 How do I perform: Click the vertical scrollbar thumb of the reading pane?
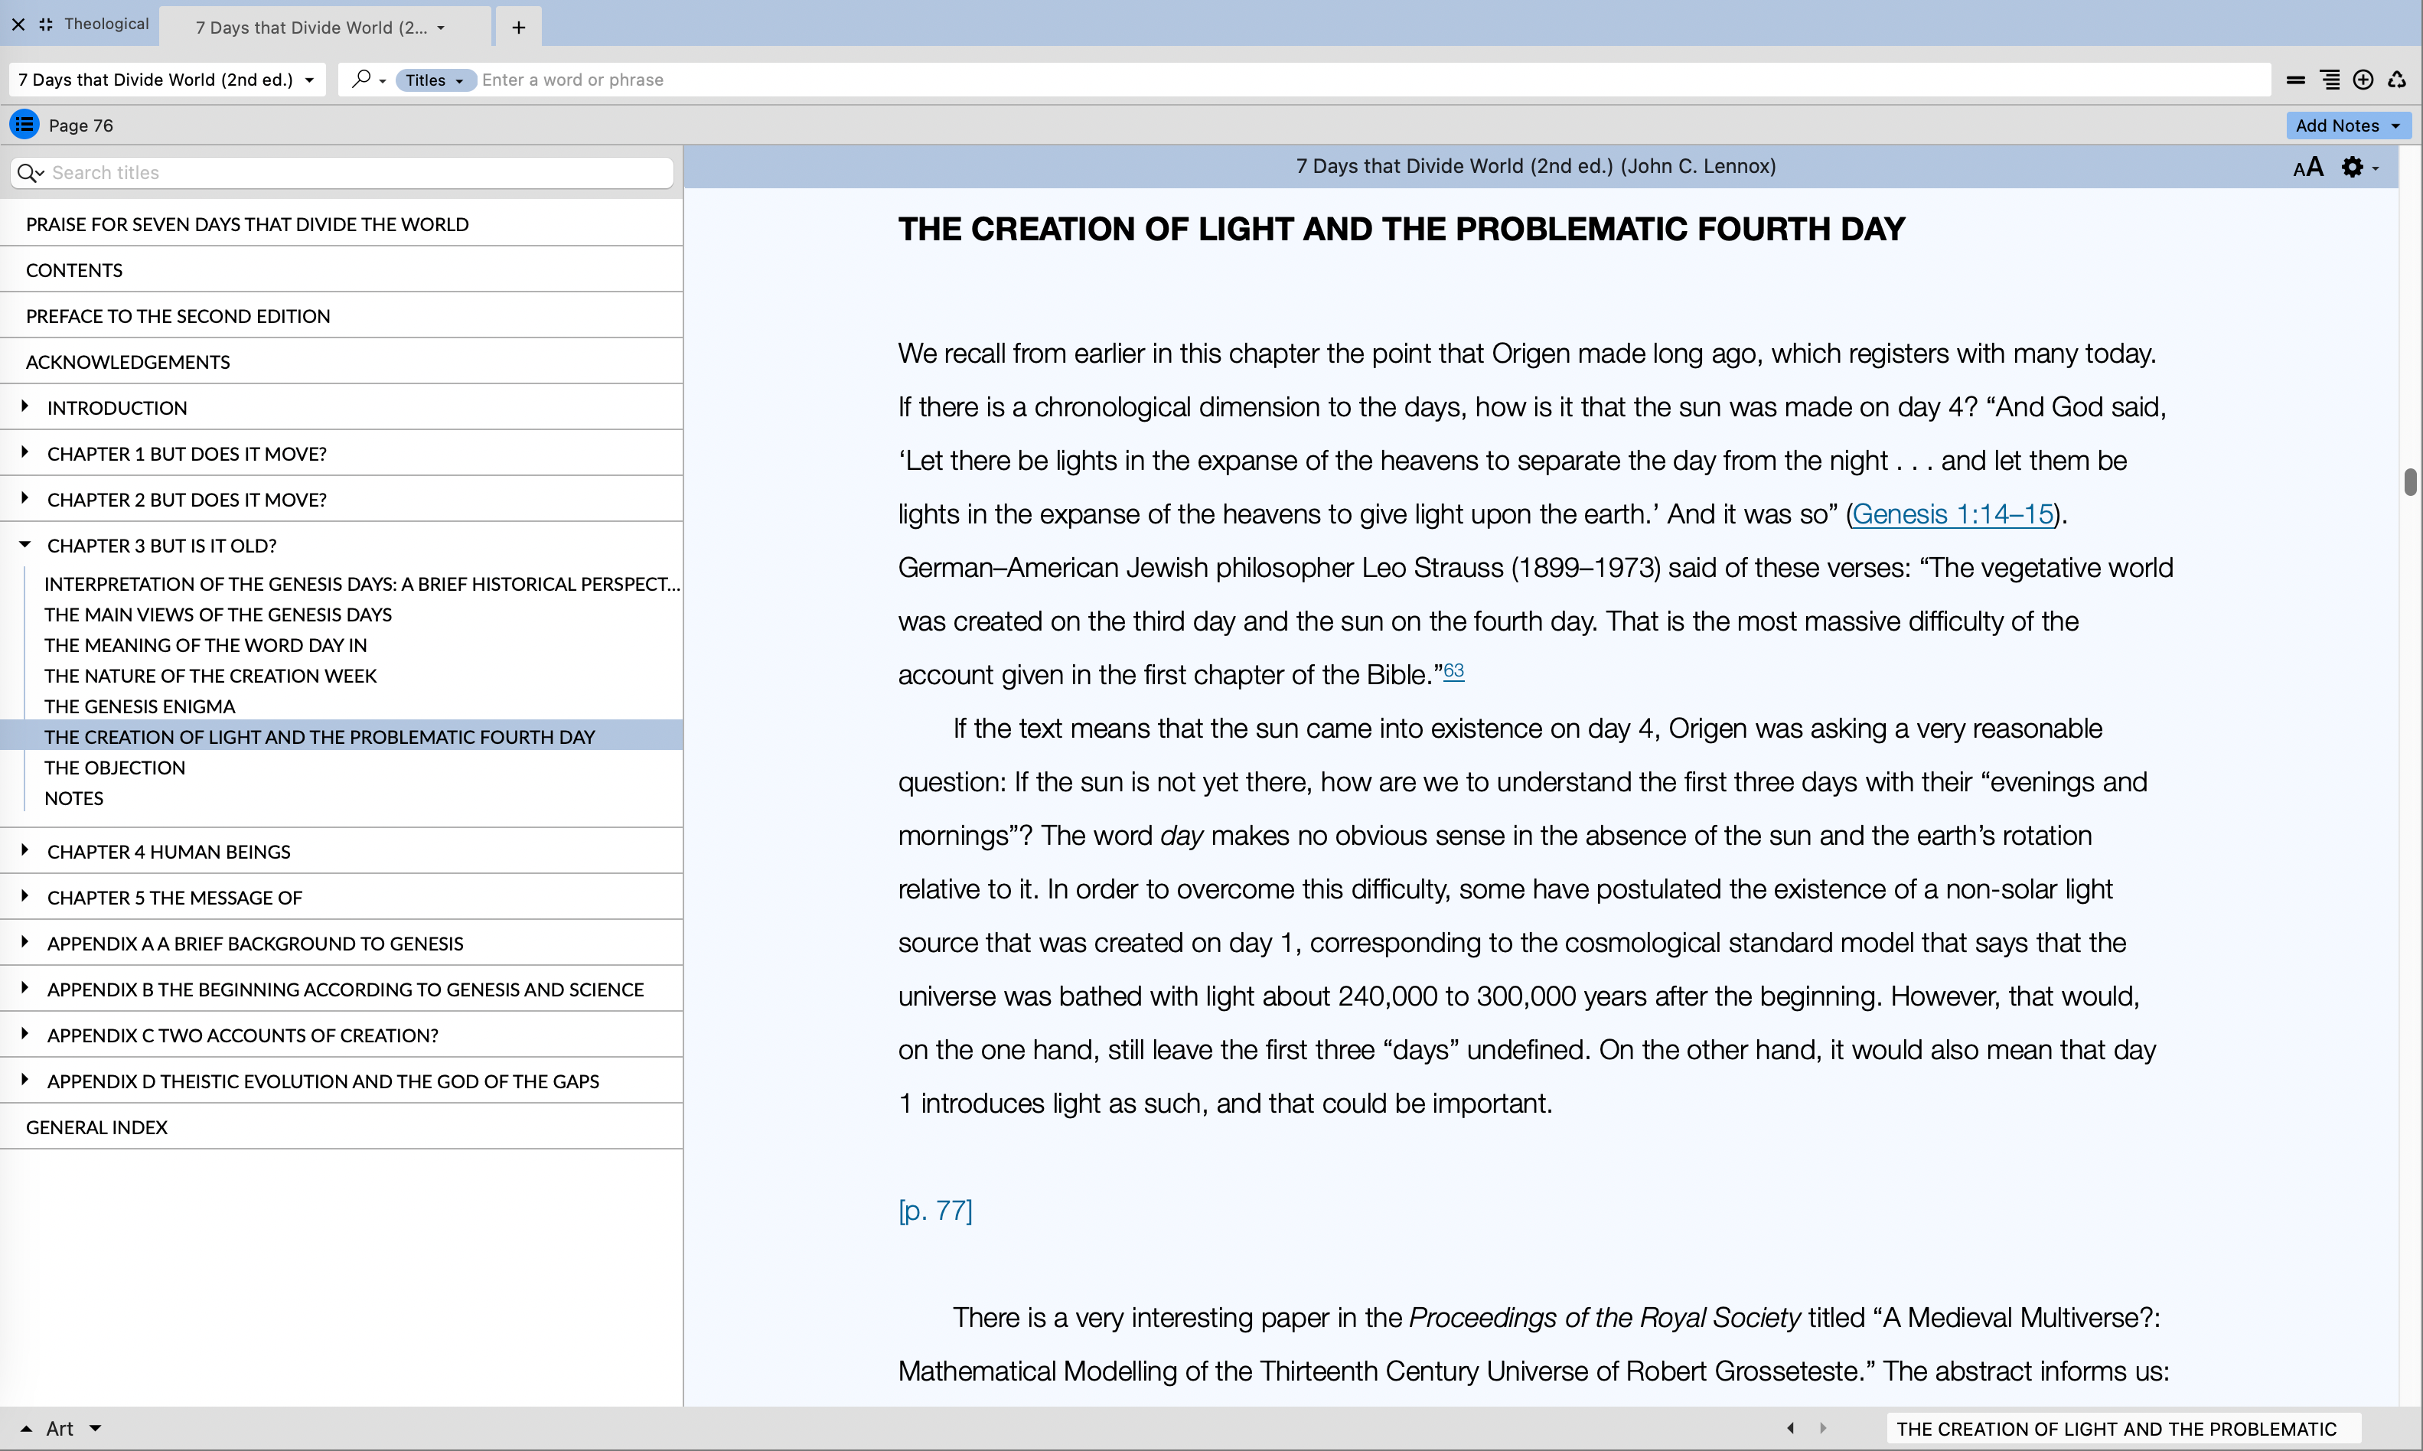tap(2410, 482)
